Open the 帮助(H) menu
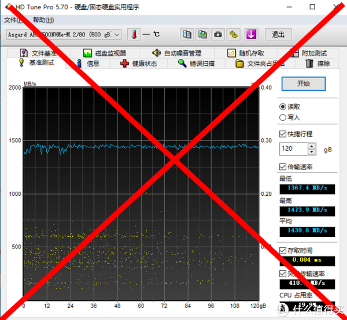The height and width of the screenshot is (320, 347). point(43,20)
